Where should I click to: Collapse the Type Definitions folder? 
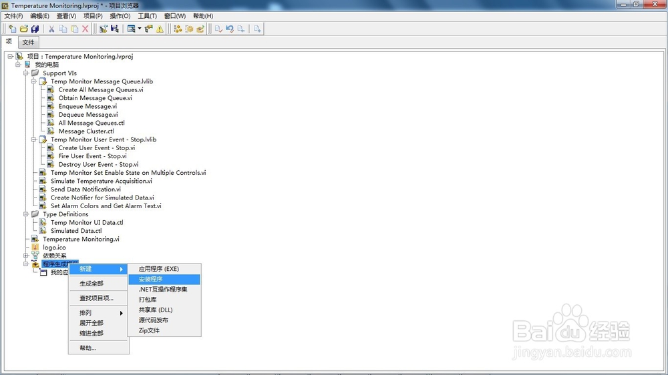pos(26,214)
